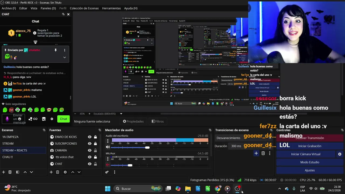Open the transition three-dot properties menu
Image resolution: width=345 pixels, height=194 pixels.
[270, 153]
